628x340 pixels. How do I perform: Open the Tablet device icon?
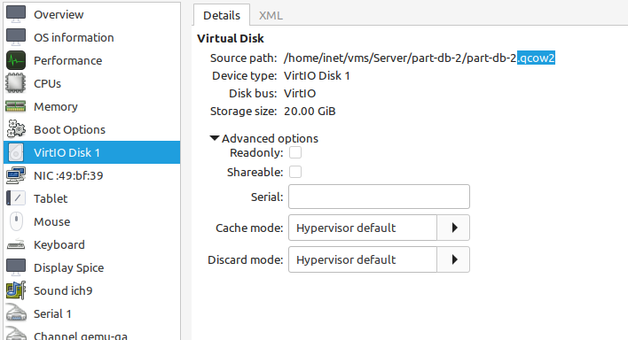(x=16, y=198)
